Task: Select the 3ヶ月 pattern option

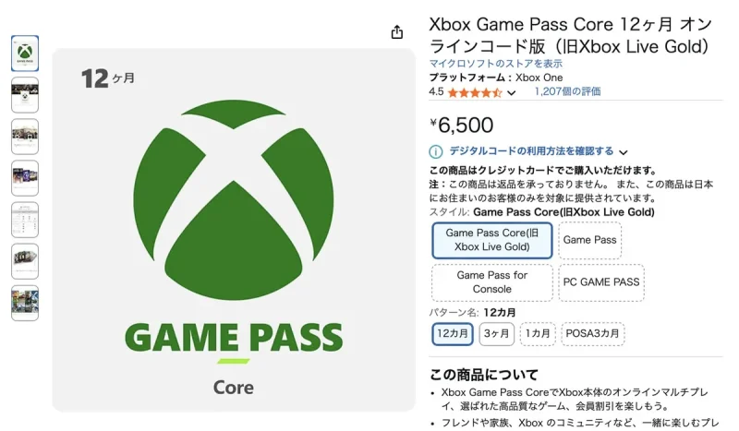Action: click(497, 333)
